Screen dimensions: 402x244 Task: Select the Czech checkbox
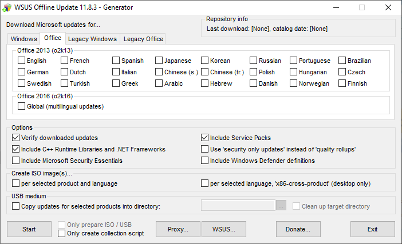[342, 72]
